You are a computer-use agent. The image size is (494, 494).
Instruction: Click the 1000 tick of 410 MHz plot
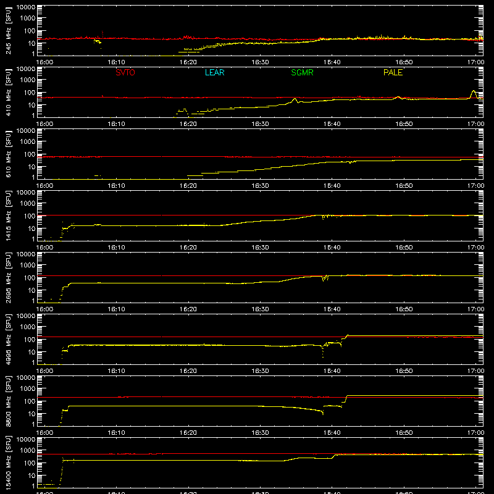pyautogui.click(x=28, y=80)
